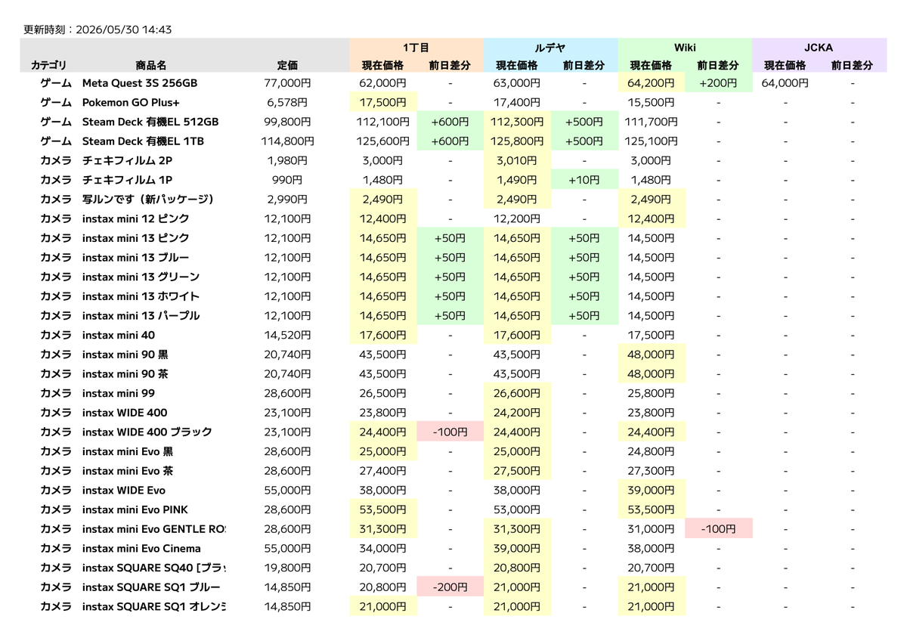
Task: Click the 12,200円 ルデヤ price cell
Action: 517,218
